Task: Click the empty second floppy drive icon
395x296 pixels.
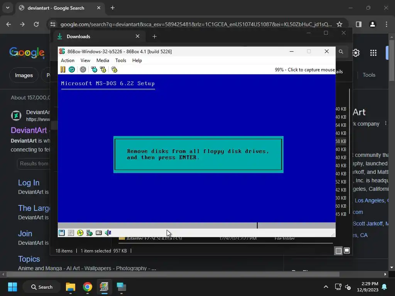Action: click(71, 233)
